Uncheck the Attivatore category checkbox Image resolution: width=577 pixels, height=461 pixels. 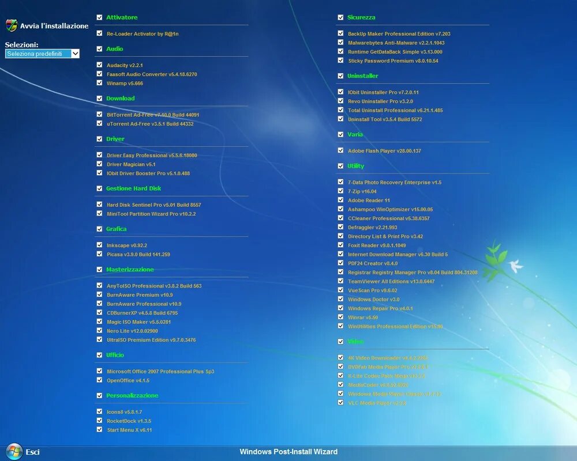(99, 17)
